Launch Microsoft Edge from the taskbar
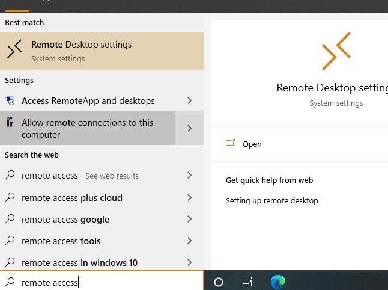The height and width of the screenshot is (290, 388). (x=278, y=282)
